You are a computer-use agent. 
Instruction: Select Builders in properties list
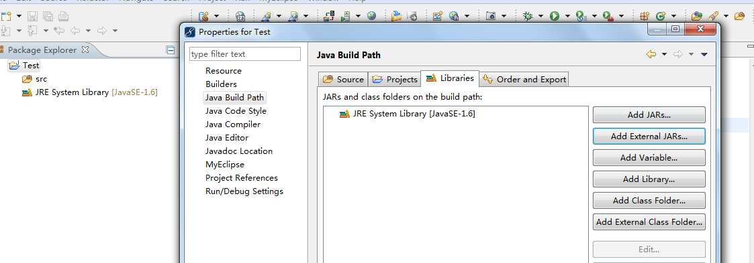click(221, 84)
